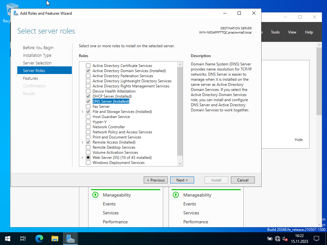Screen dimensions: 327x245
Task: Click the wizard title bar icon
Action: [x=16, y=13]
